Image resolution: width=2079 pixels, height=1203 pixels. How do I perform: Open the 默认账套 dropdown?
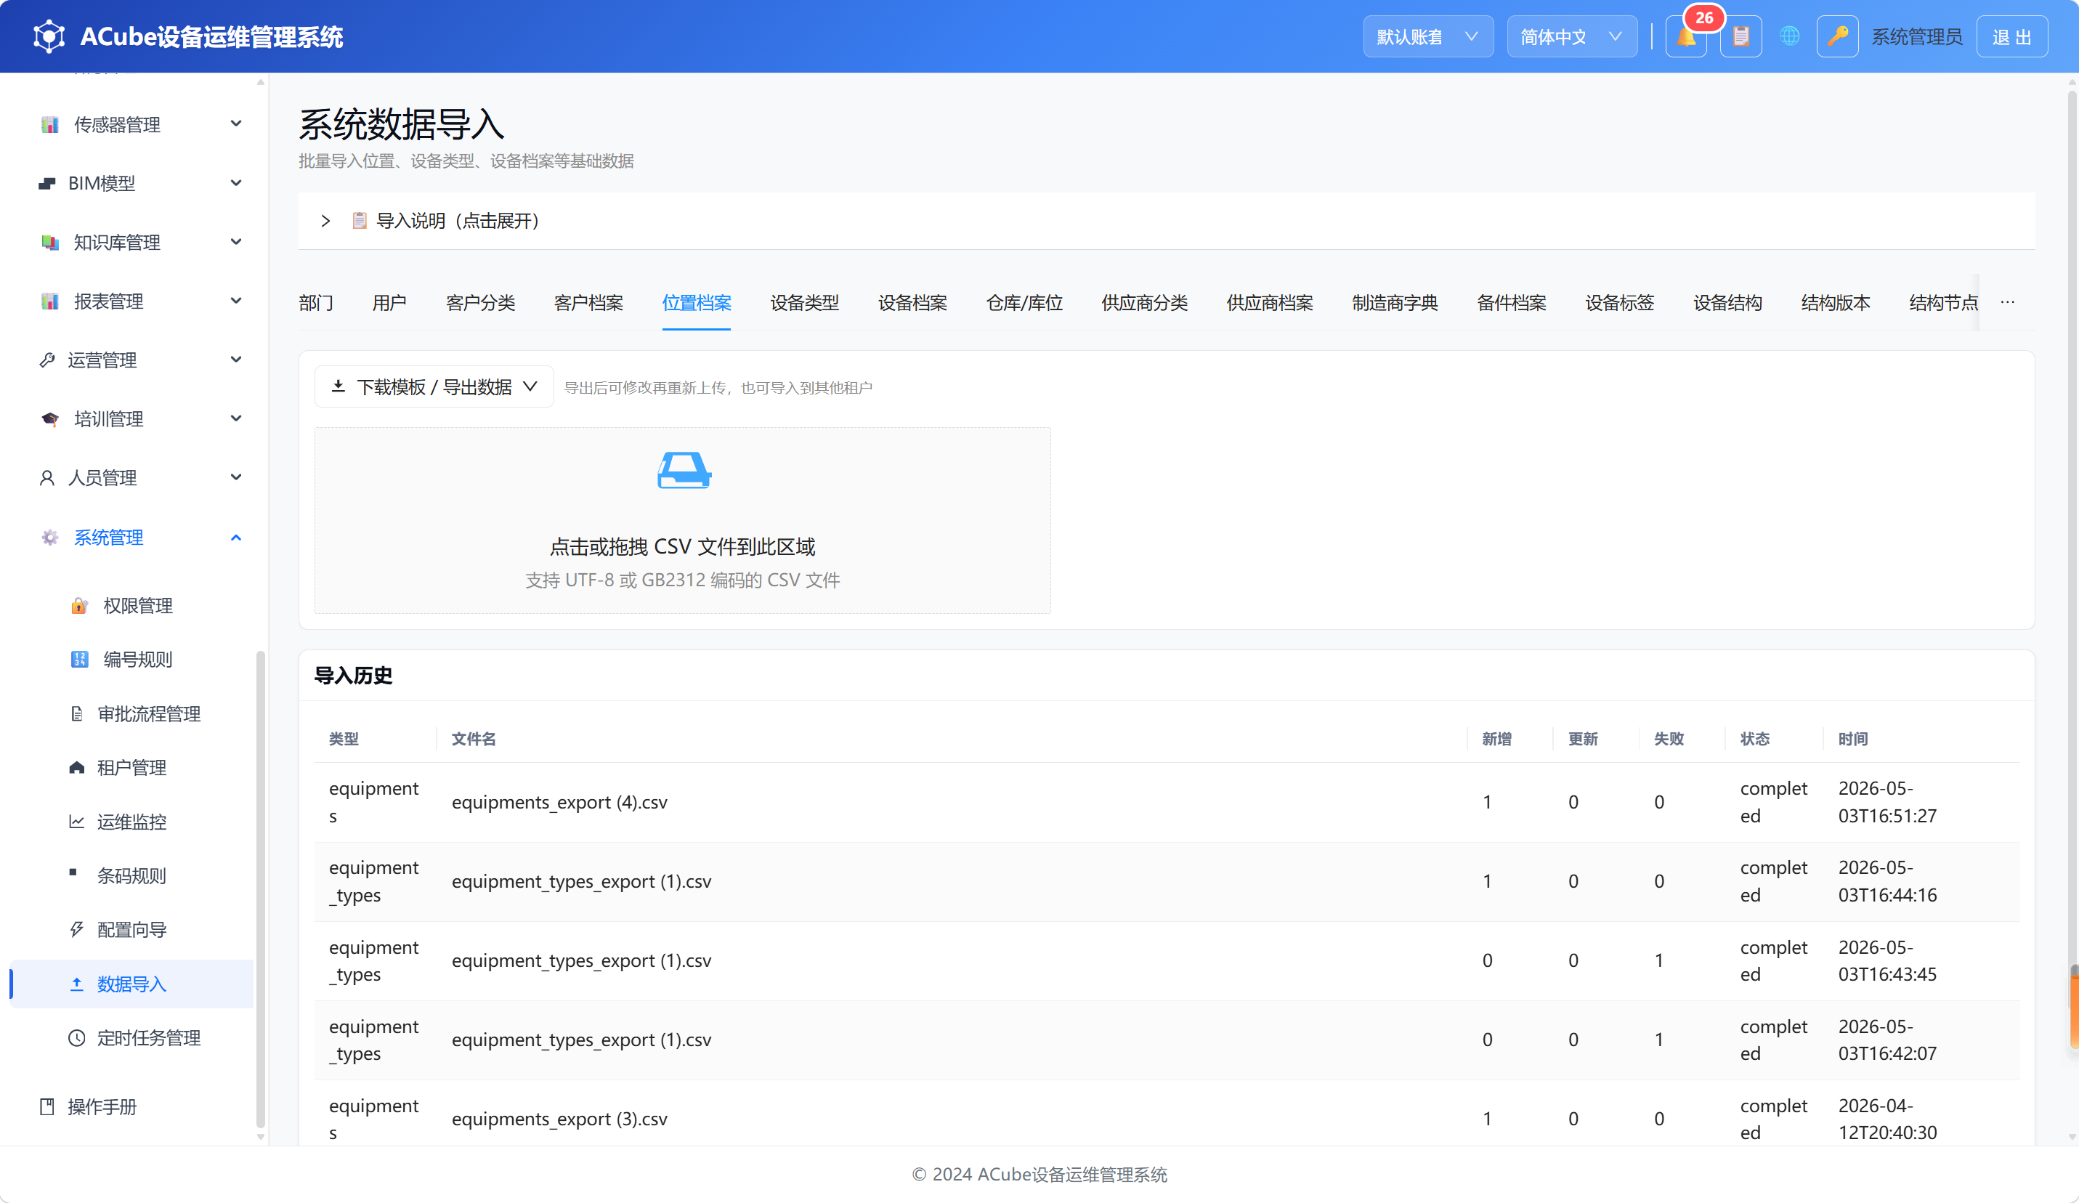[1427, 37]
